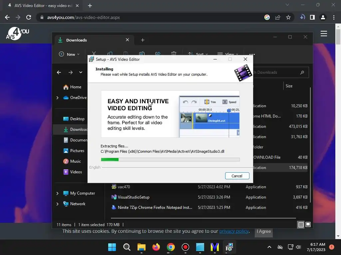Open Chrome three-dot menu
341x255 pixels.
pos(334,17)
